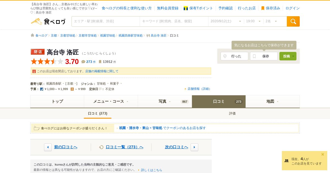Viewport: 330px width, 173px height.
Task: Click 前の口コミへ link
Action: coord(66,147)
